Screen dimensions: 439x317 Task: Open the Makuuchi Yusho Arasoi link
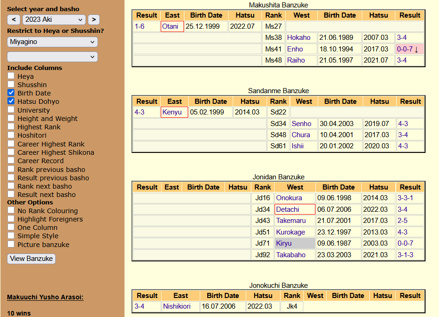(45, 297)
